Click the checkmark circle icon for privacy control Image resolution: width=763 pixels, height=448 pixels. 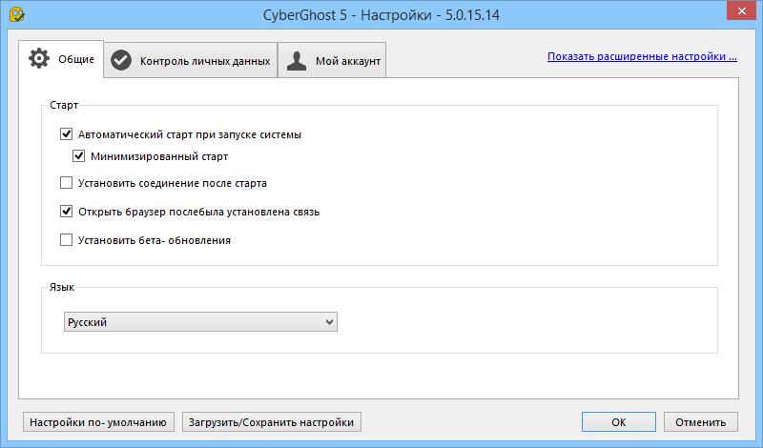[x=121, y=61]
